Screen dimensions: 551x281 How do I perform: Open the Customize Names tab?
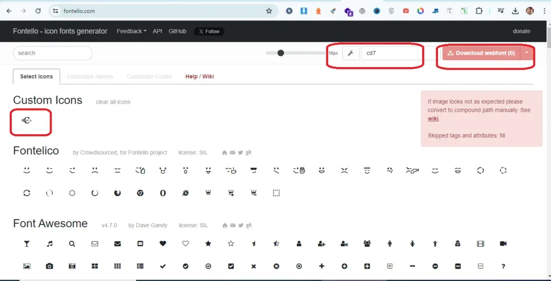coord(90,76)
